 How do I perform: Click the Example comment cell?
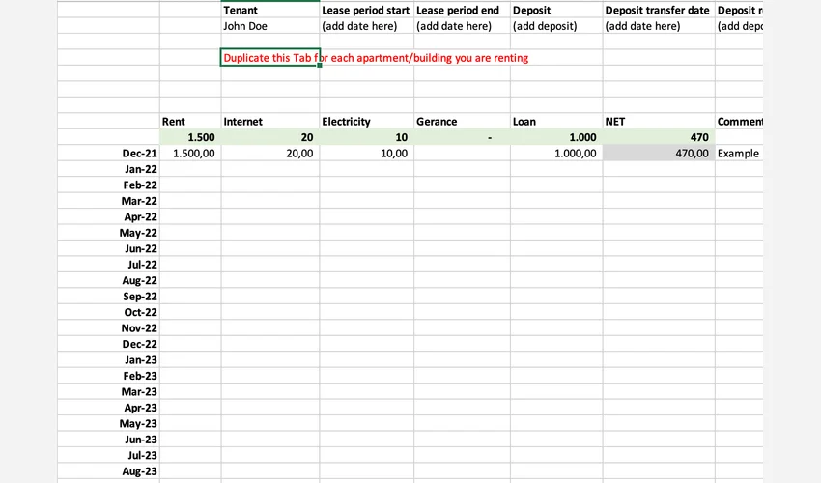(739, 154)
